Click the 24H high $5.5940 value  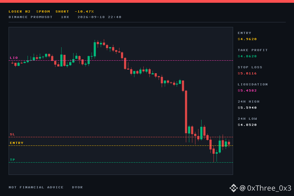247,108
